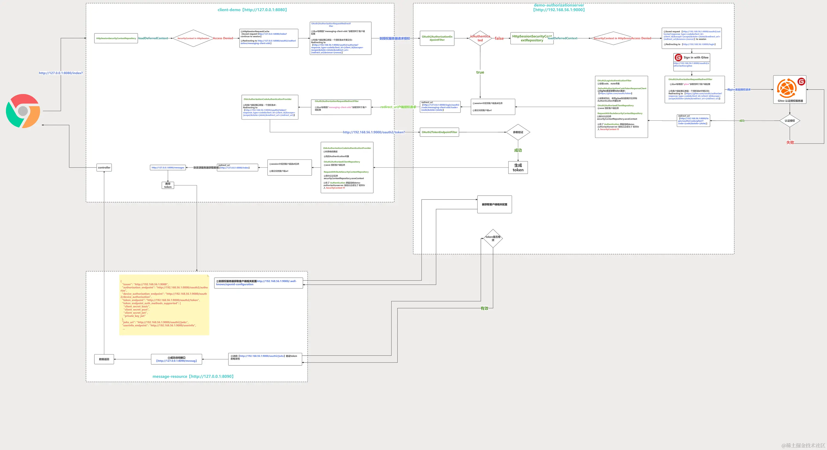The width and height of the screenshot is (827, 450).
Task: Select redirect_uri login/oauth2/code/gitee box
Action: [694, 121]
